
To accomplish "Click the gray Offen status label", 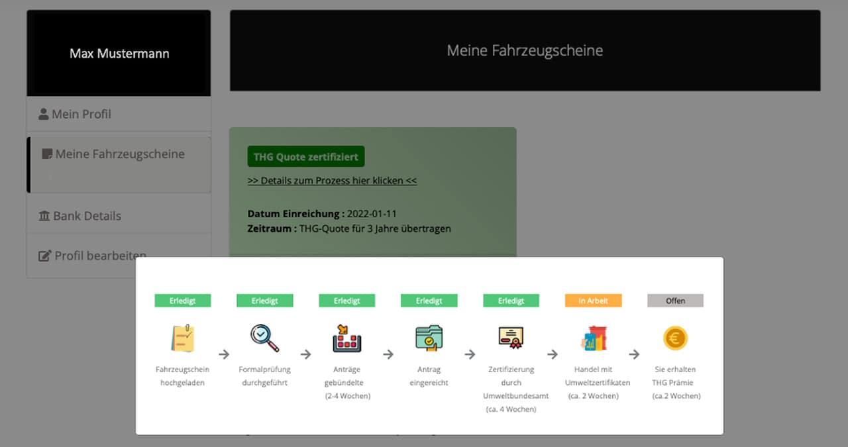I will point(675,301).
